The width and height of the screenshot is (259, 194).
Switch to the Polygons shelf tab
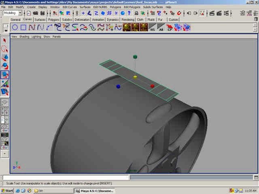click(53, 19)
